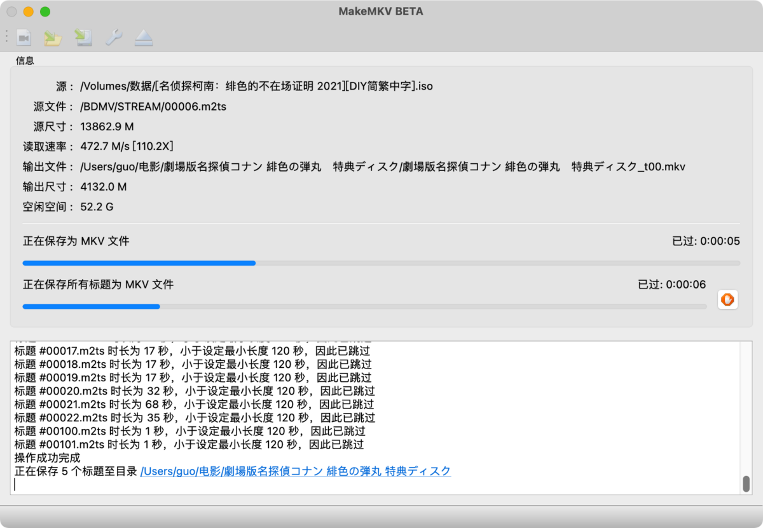
Task: Minimize the MakeMKV window with the yellow button
Action: [29, 11]
